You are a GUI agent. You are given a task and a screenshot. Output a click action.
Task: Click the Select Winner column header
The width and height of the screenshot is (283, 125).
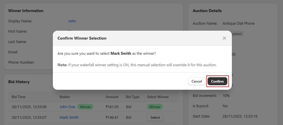(158, 97)
